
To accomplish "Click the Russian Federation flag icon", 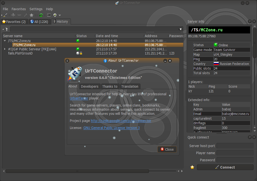I will [x=216, y=64].
